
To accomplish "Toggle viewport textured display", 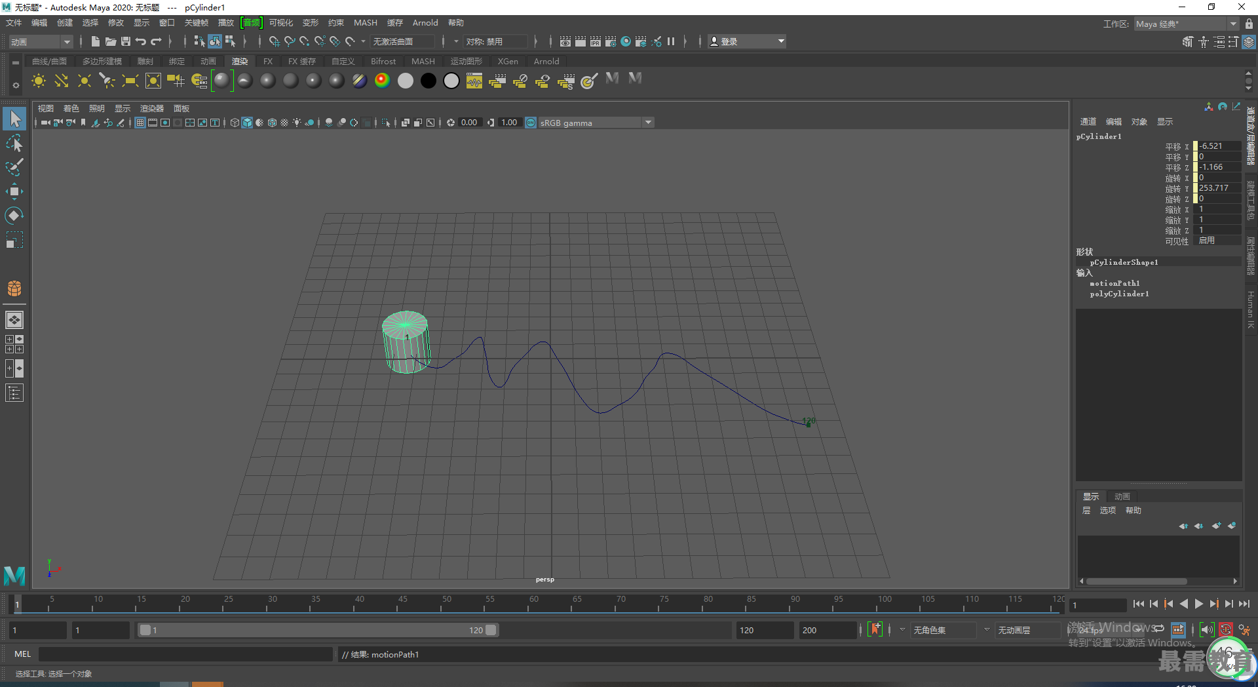I will click(284, 123).
